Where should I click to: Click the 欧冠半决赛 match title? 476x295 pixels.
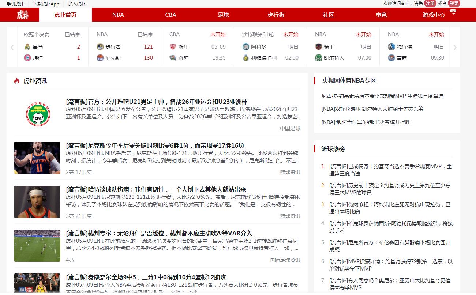click(37, 34)
